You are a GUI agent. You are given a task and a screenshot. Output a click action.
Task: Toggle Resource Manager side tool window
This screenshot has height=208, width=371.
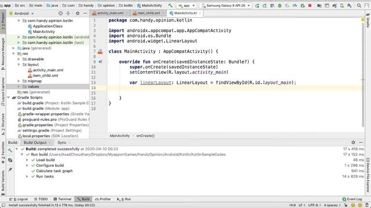tap(3, 54)
